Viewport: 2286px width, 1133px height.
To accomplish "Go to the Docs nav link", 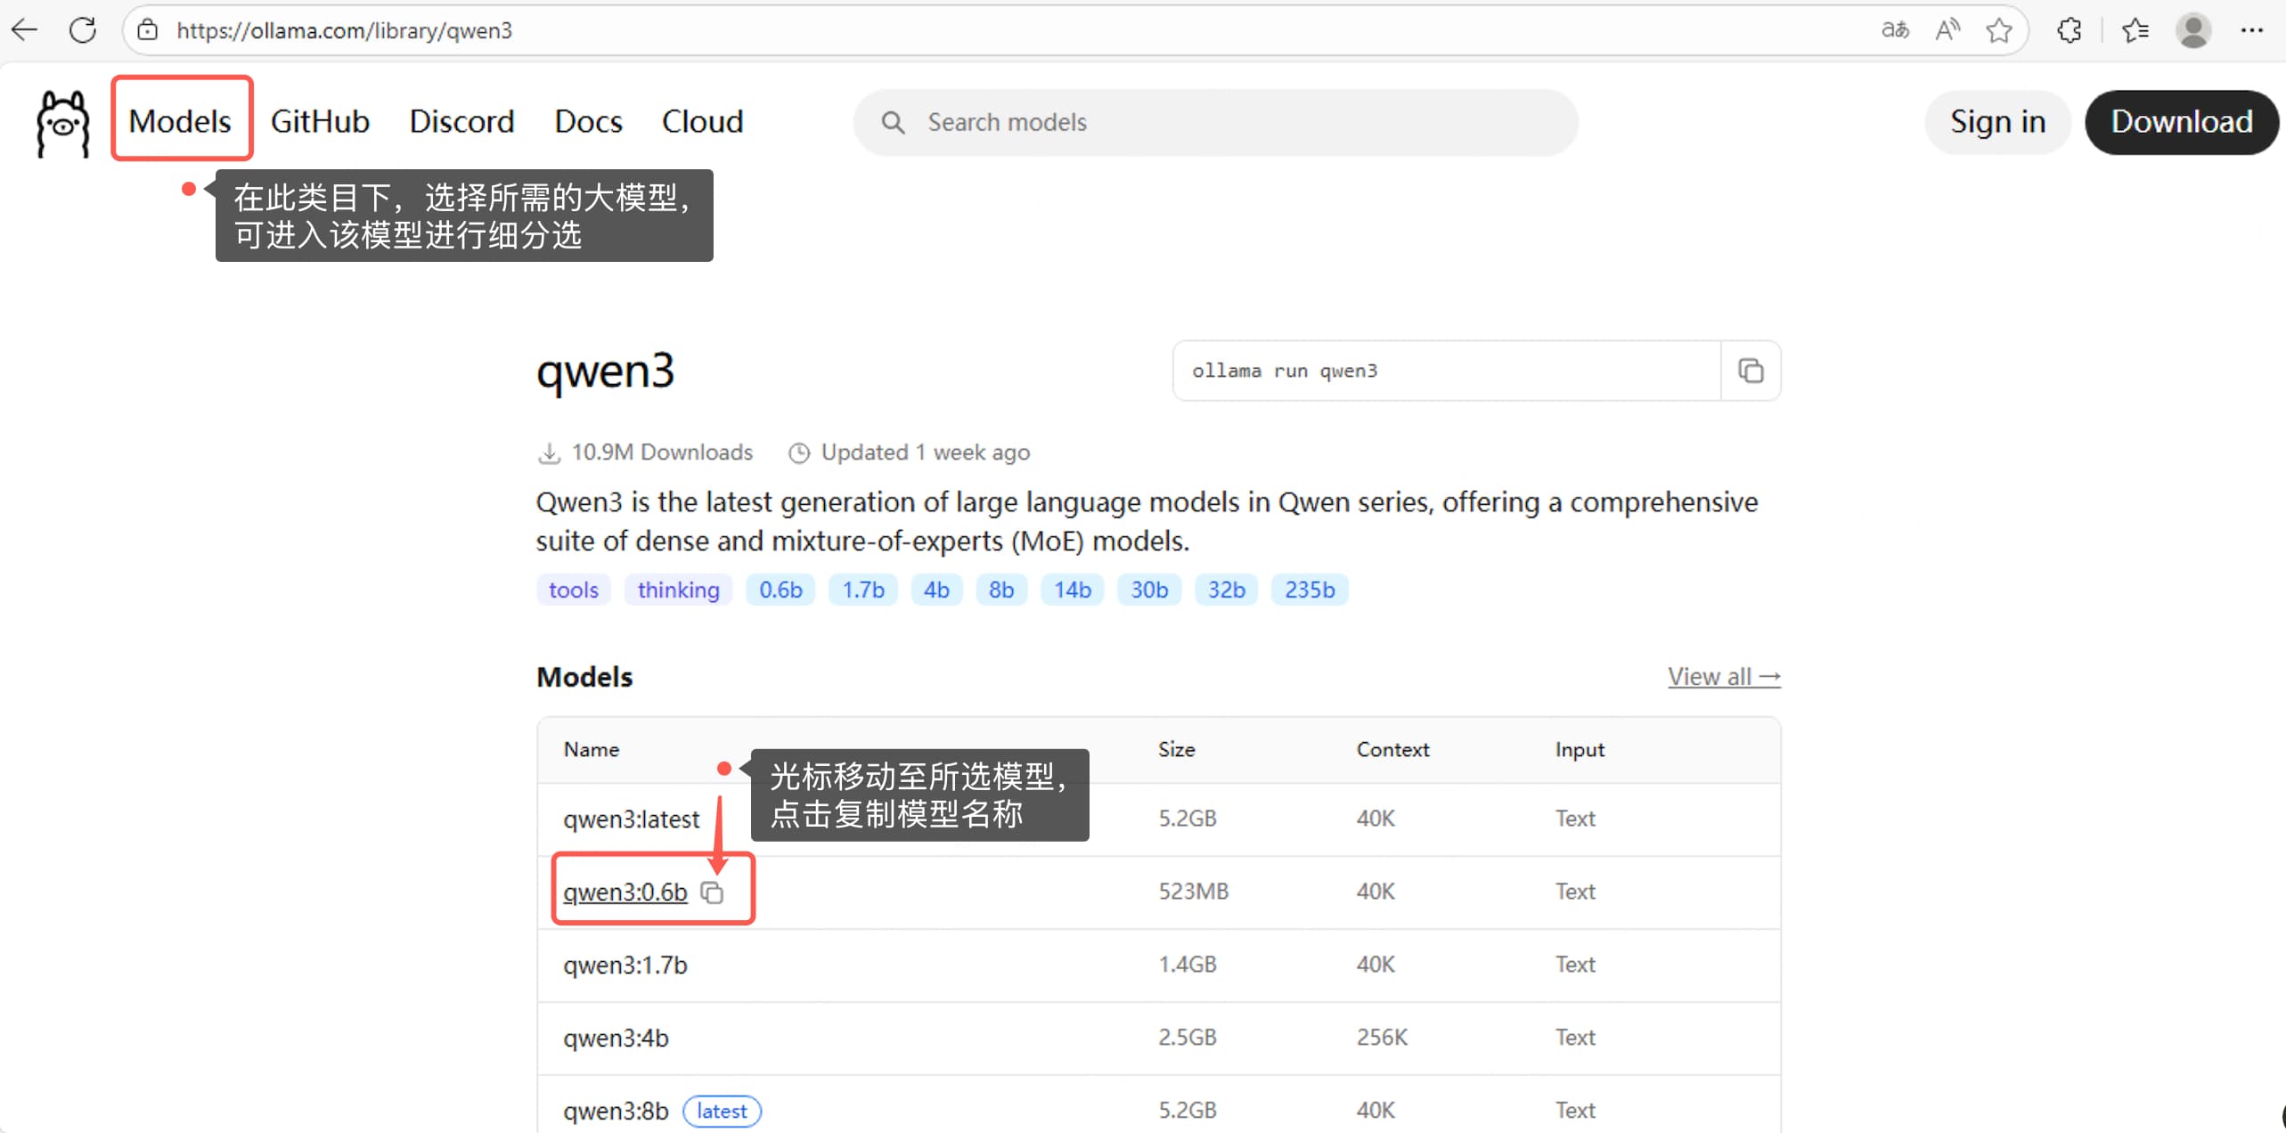I will pos(588,121).
